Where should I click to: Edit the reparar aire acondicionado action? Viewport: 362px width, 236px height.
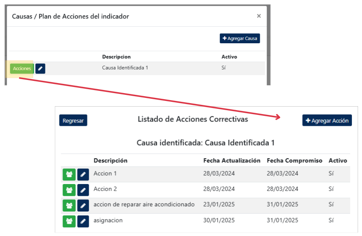(x=83, y=205)
